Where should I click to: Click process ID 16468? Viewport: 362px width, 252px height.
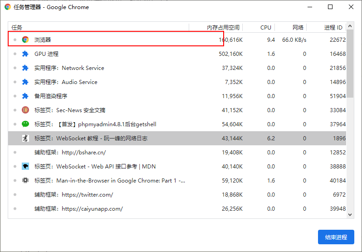tap(338, 54)
